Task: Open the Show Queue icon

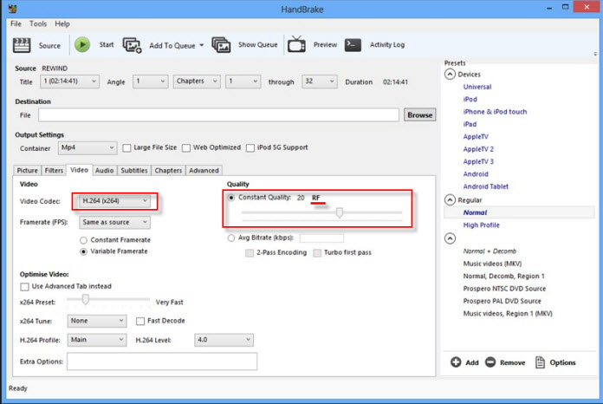Action: [x=221, y=45]
